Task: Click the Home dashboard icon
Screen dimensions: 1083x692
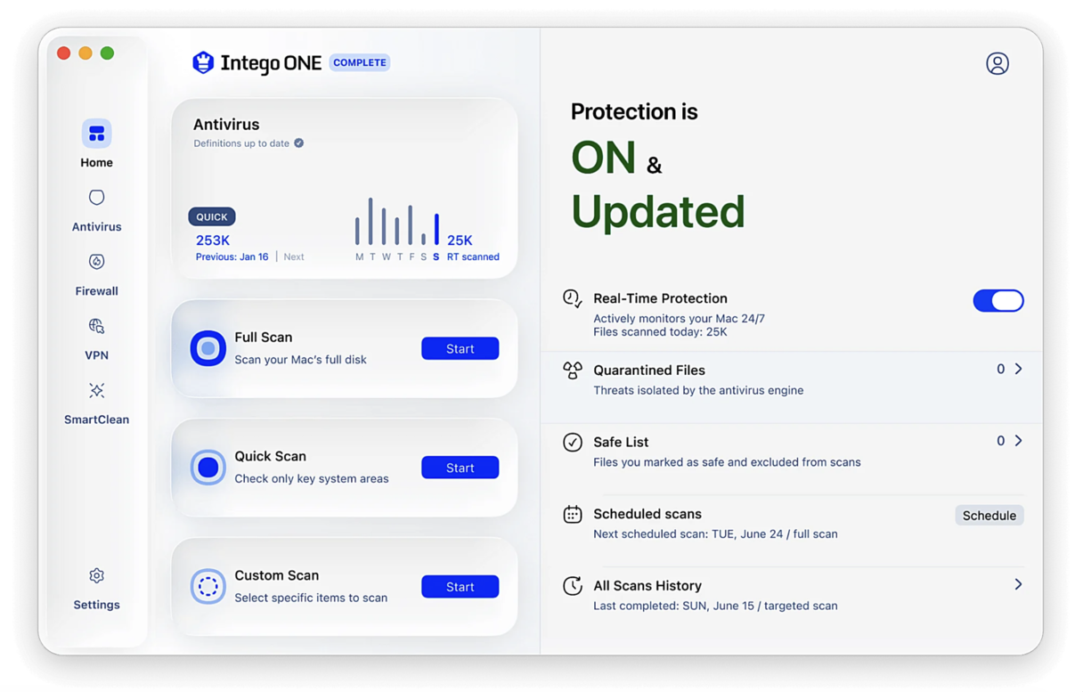Action: 96,134
